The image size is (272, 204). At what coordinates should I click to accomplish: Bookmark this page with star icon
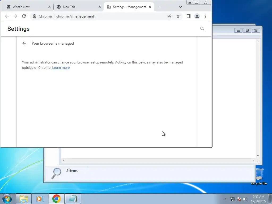point(178,16)
